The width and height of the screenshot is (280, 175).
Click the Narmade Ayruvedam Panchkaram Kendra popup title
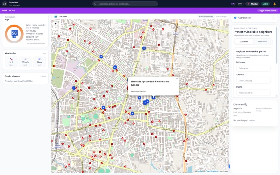150,83
